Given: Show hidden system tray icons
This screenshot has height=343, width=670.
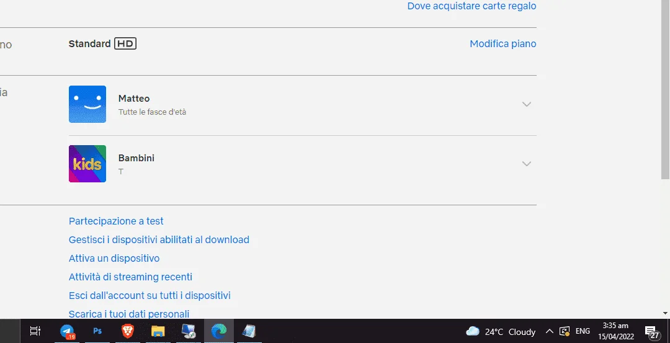Looking at the screenshot, I should pos(550,331).
